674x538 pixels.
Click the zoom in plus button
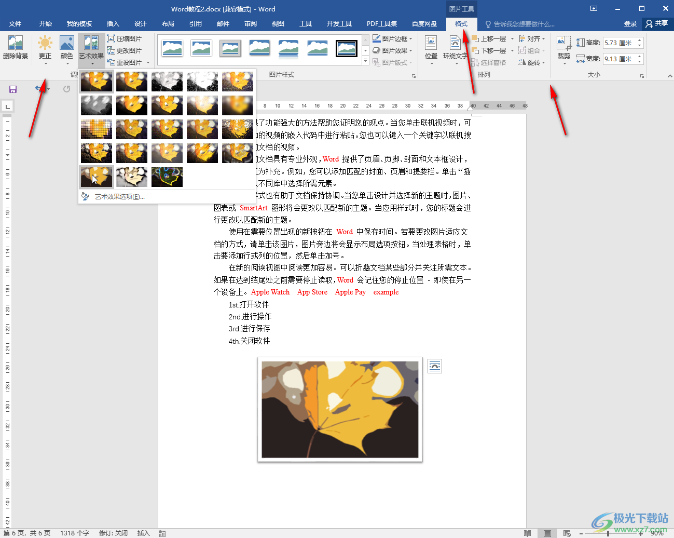641,533
